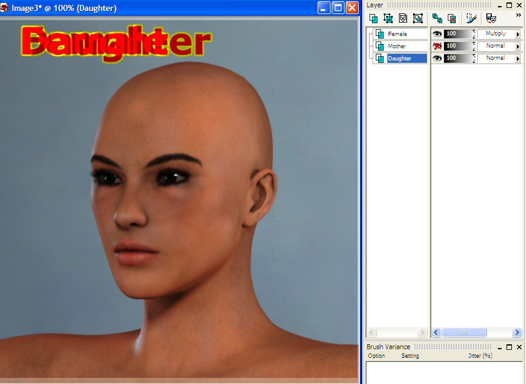Minimize the Layer panel

500,5
